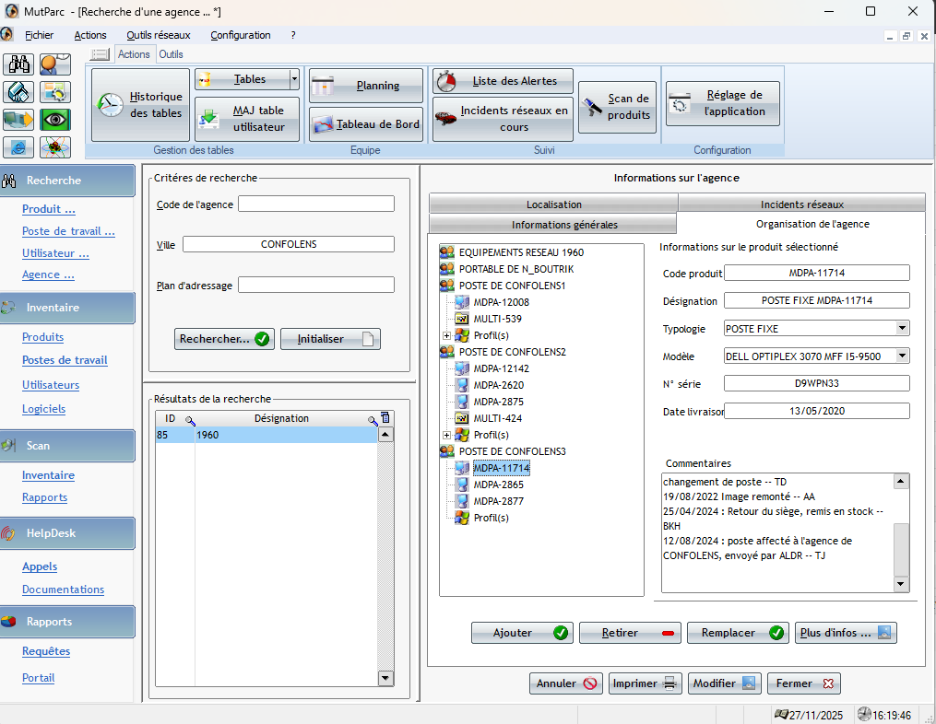
Task: Select MDPA-2865 in the agency tree
Action: click(x=498, y=485)
